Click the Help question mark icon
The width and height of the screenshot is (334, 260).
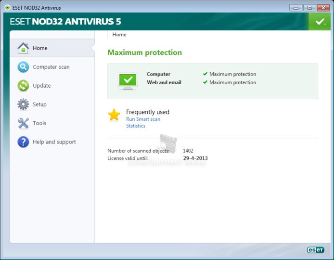(x=23, y=142)
